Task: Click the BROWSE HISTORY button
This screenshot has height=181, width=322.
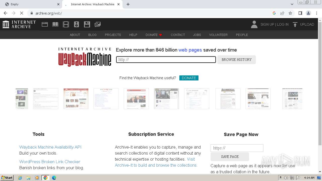Action: (237, 60)
